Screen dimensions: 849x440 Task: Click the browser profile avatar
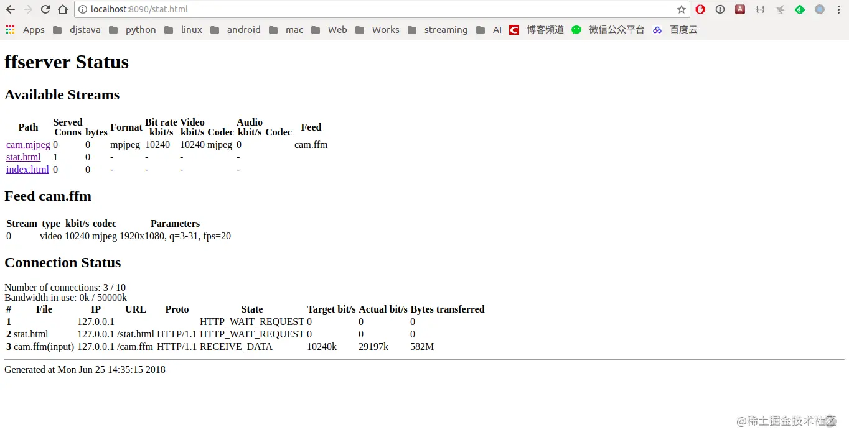(820, 9)
